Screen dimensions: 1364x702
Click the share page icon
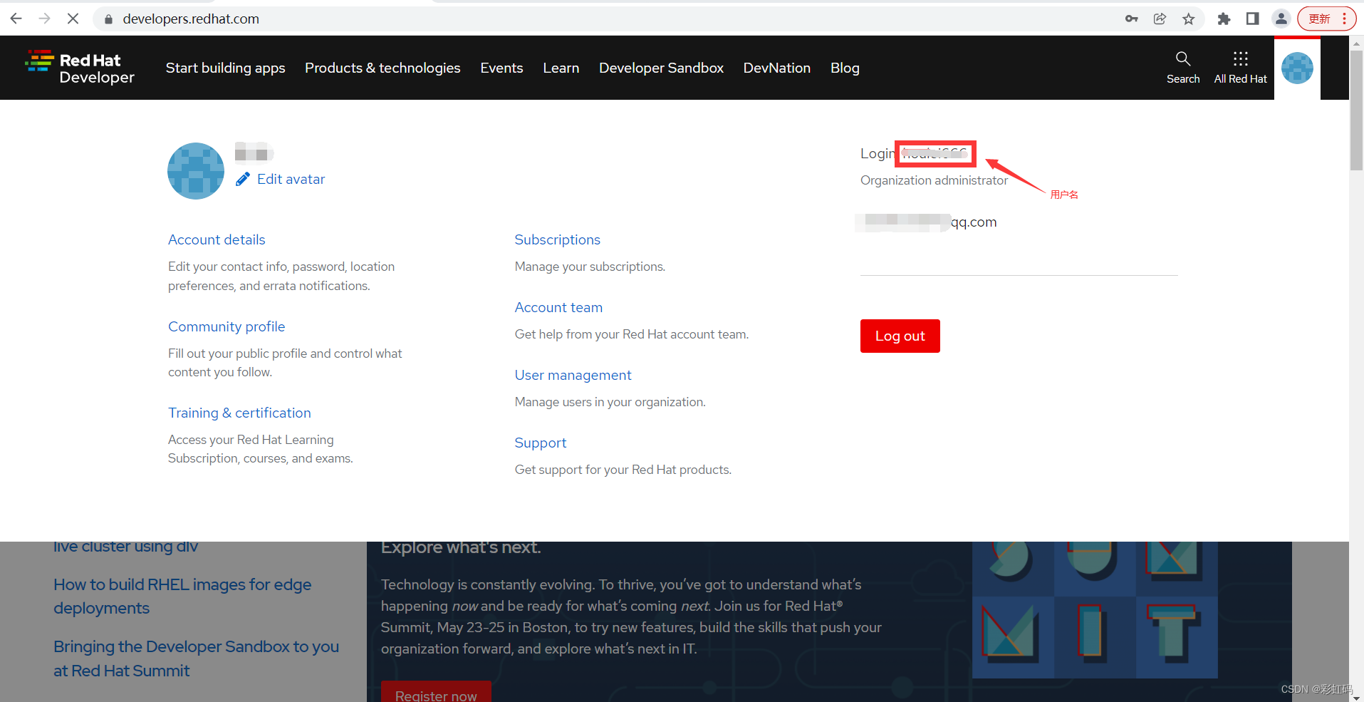click(1160, 19)
